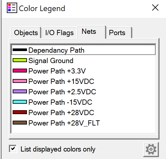This screenshot has width=166, height=159.
Task: Click the brown +28V_FLT color swatch
Action: click(x=20, y=123)
